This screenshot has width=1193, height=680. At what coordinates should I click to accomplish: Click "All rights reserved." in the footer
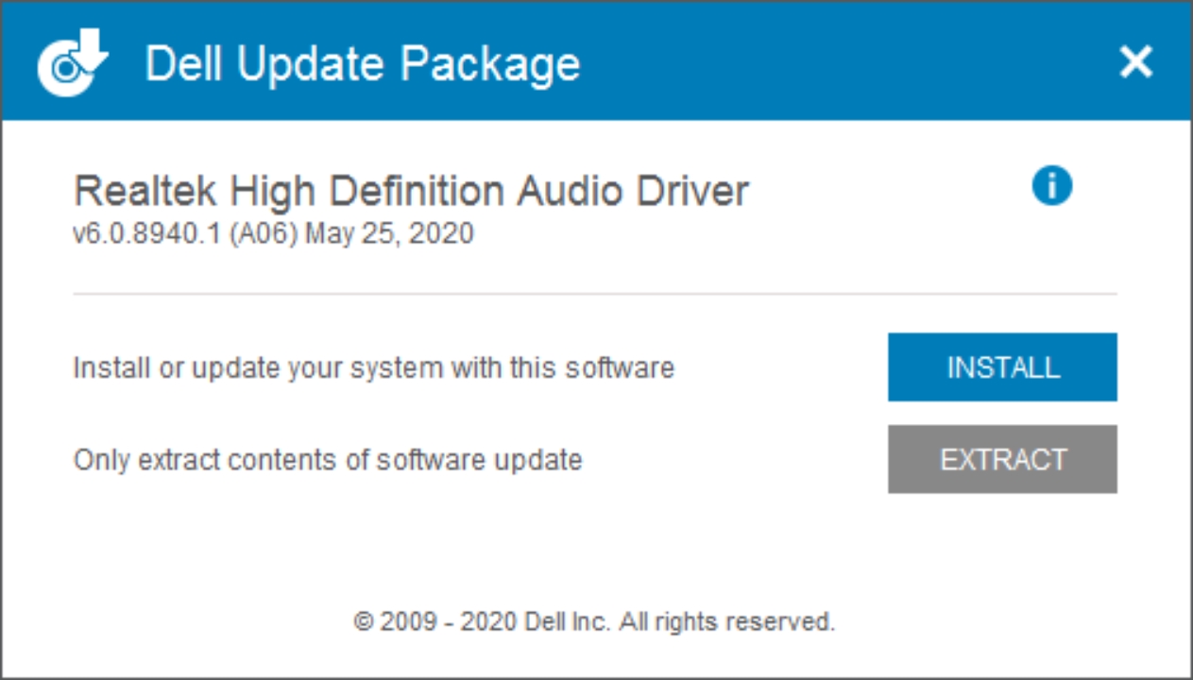728,621
